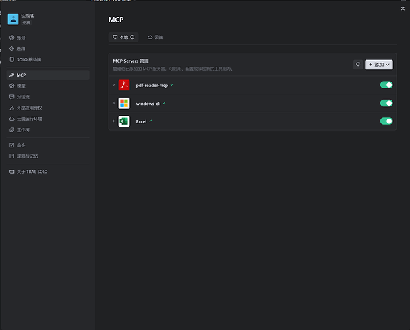Click the 铁西瓜 username text
The image size is (410, 330).
[28, 16]
